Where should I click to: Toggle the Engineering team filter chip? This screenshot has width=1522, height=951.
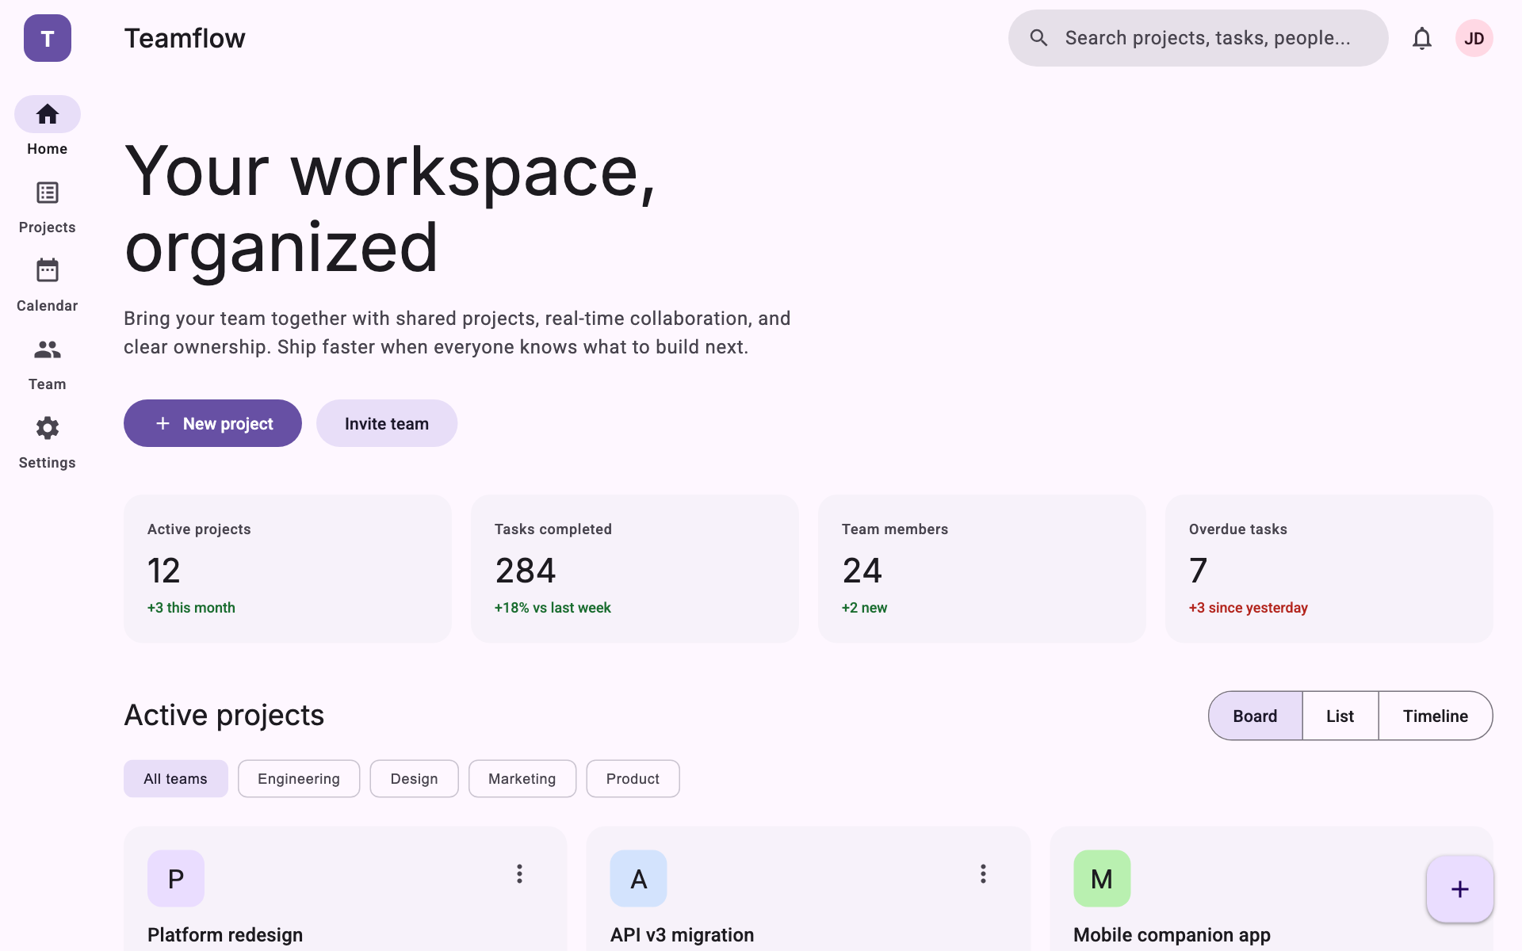click(x=299, y=779)
